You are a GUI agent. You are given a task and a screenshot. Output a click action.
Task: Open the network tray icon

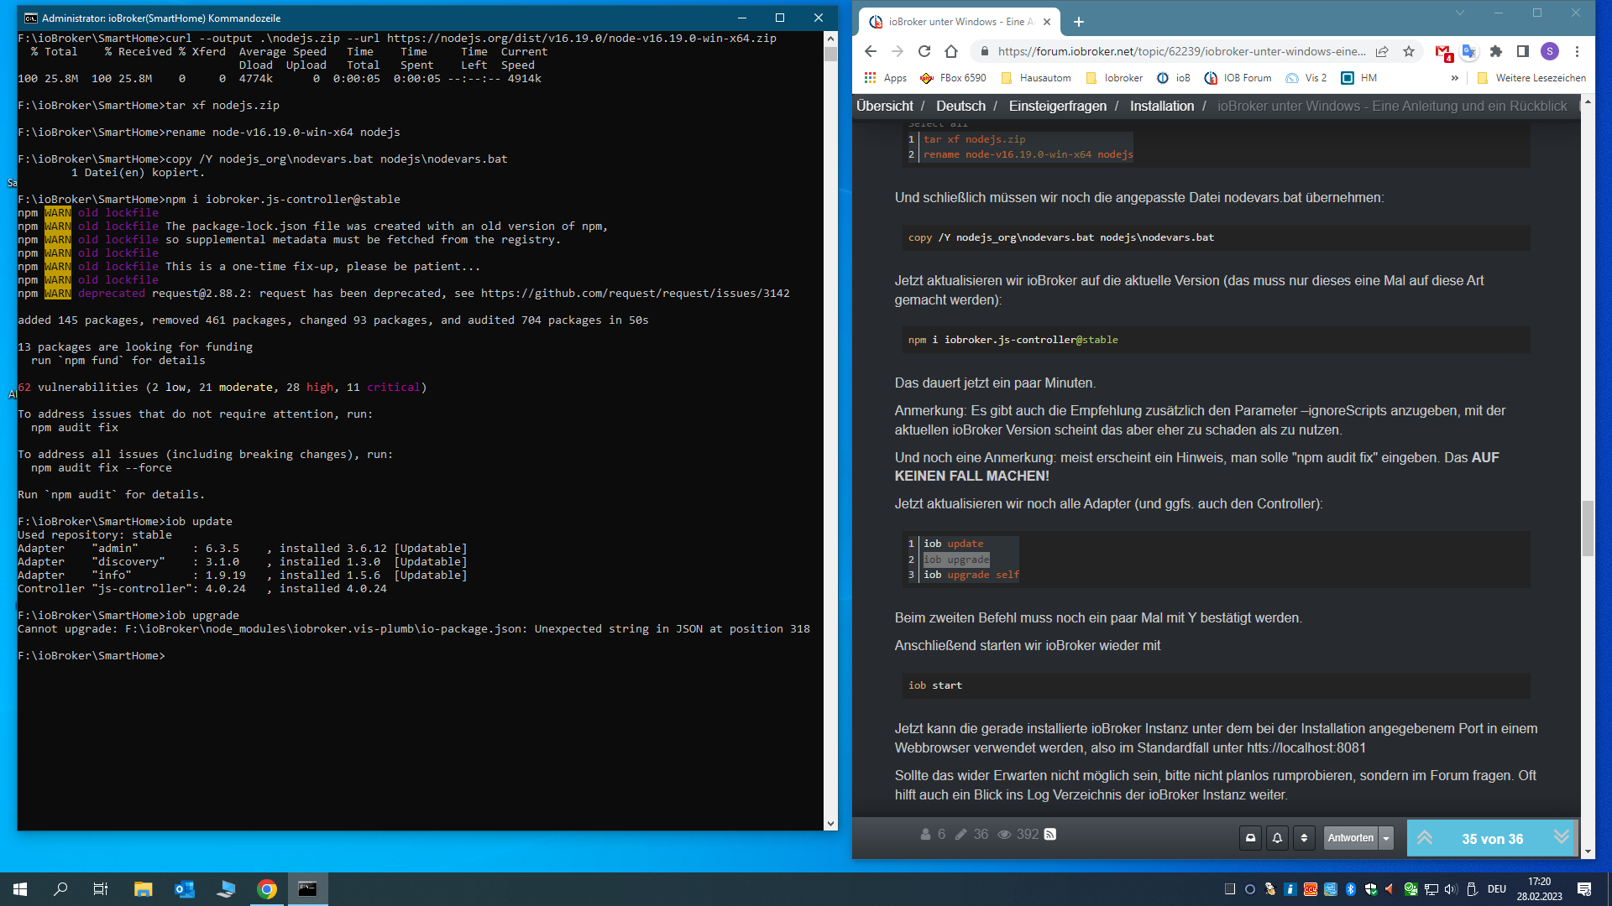coord(1431,889)
